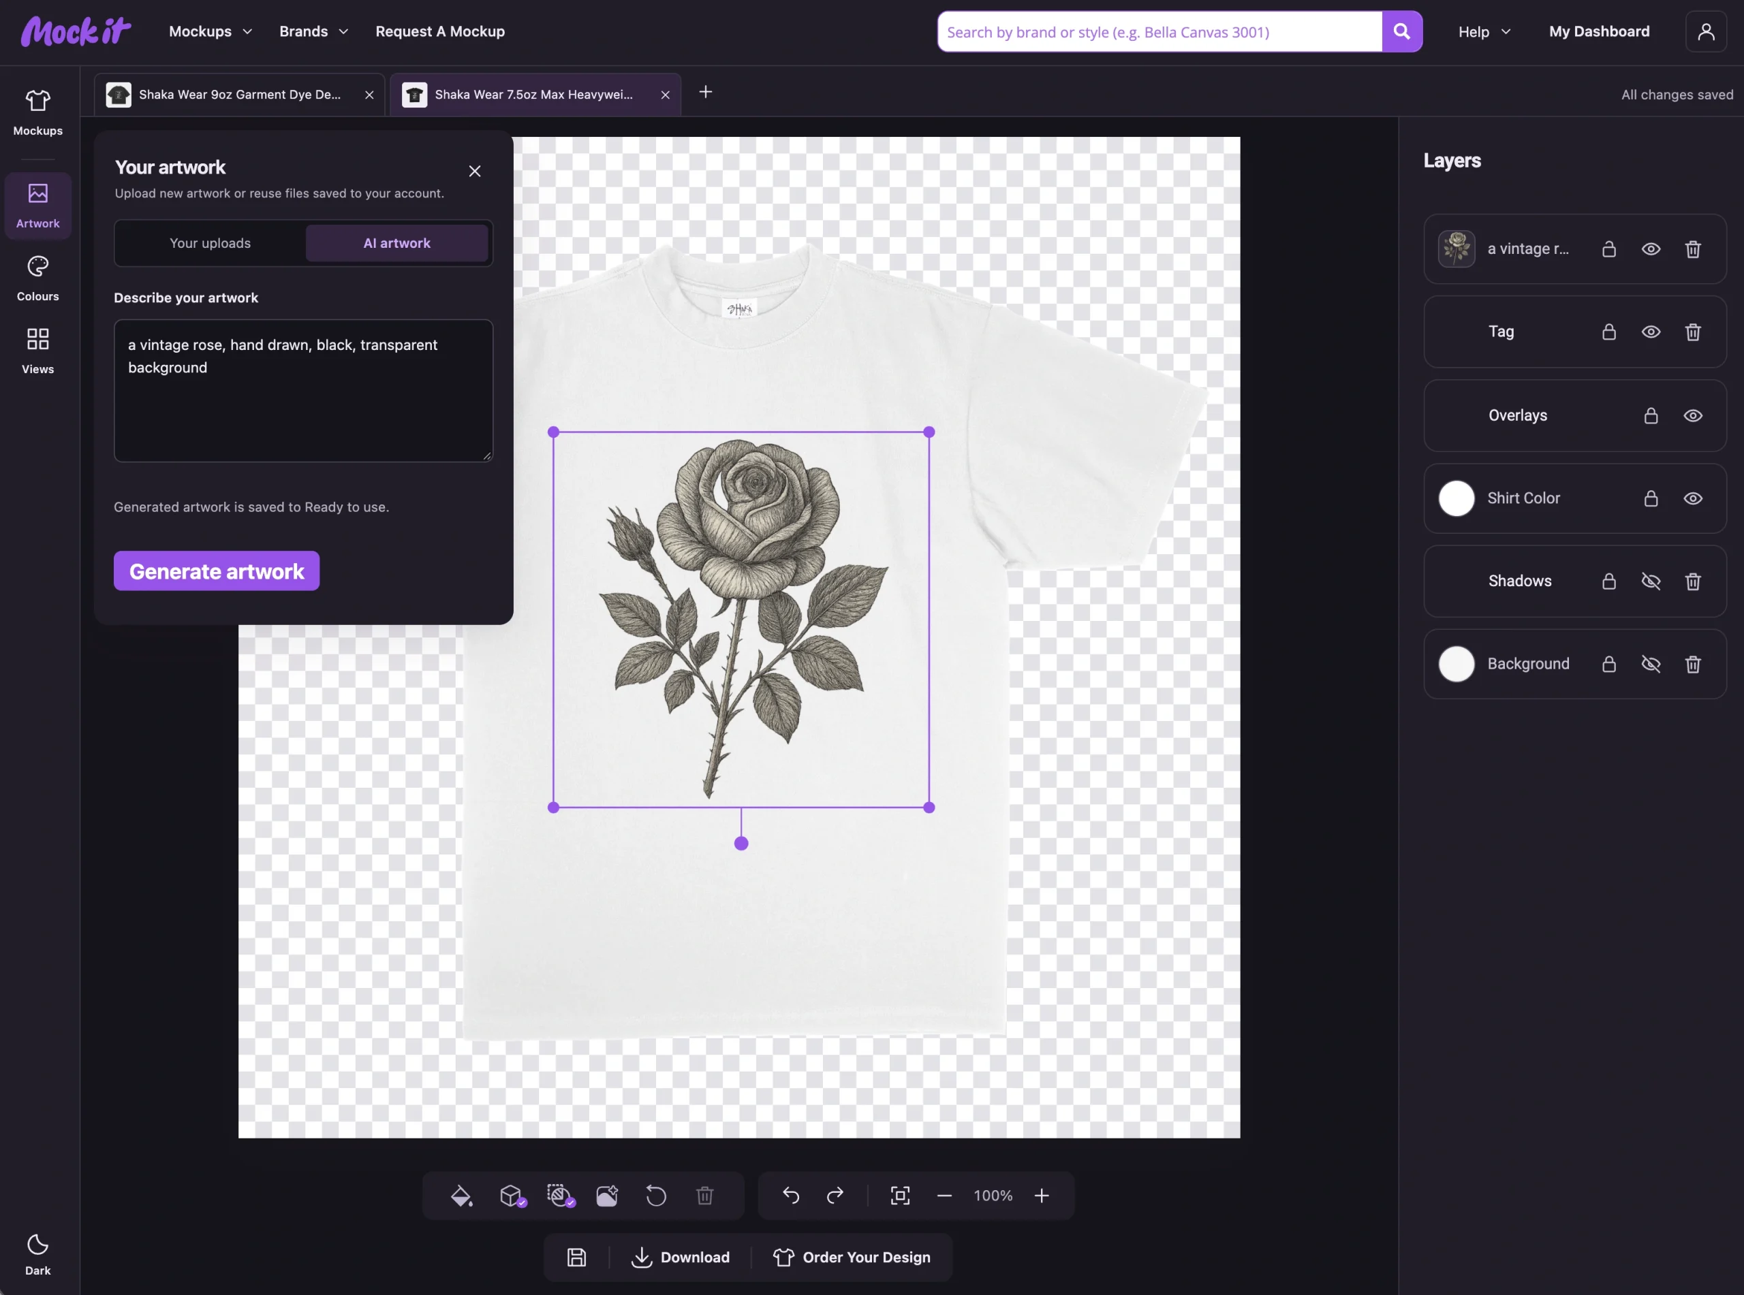Open the Mockups sidebar panel
This screenshot has width=1744, height=1295.
37,113
